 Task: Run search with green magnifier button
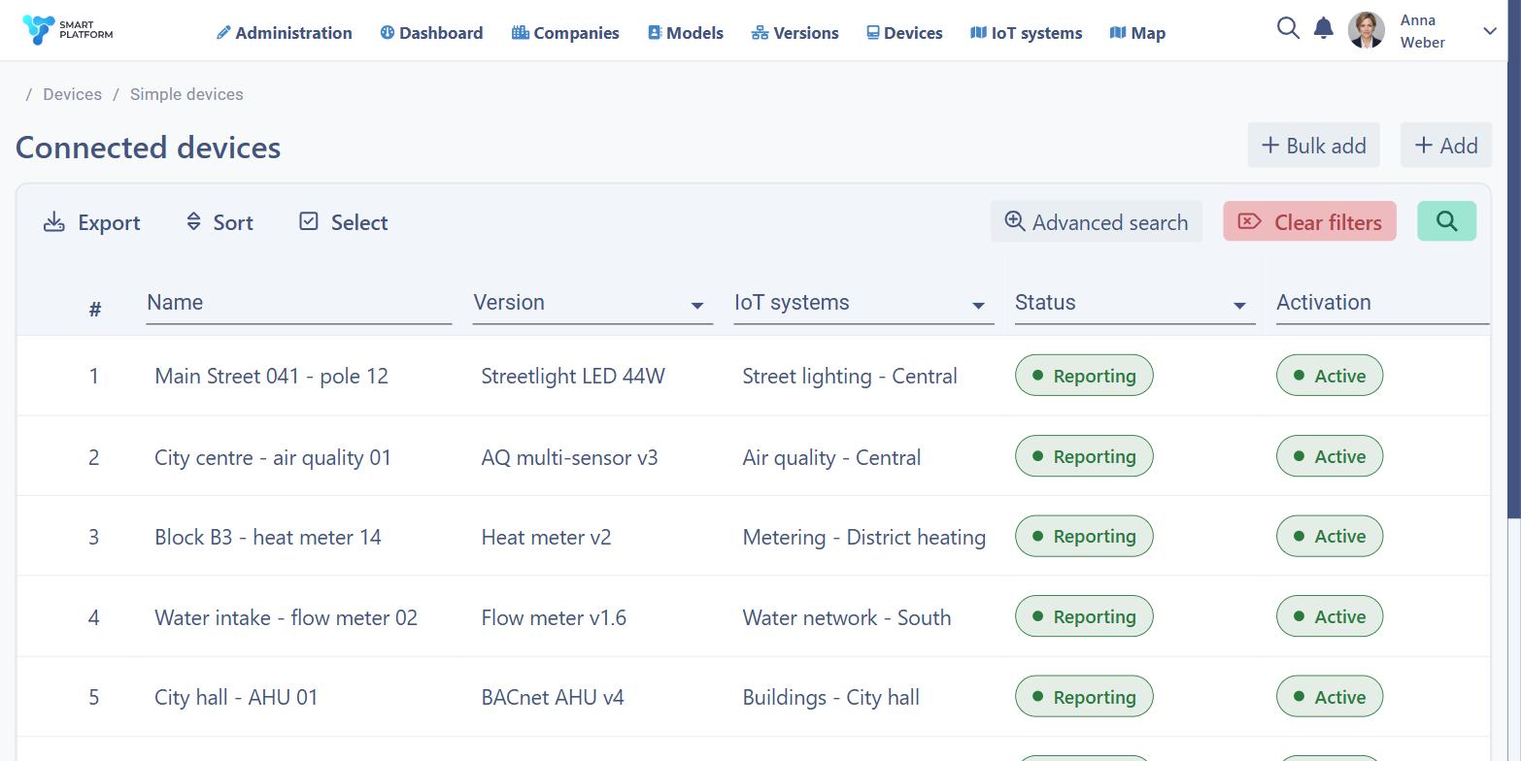pos(1446,221)
